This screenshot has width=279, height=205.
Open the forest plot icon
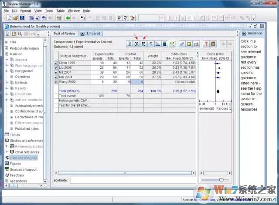[150, 44]
